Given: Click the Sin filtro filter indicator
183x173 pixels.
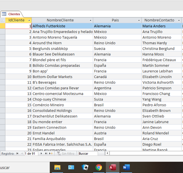Looking at the screenshot, I should tap(66, 153).
